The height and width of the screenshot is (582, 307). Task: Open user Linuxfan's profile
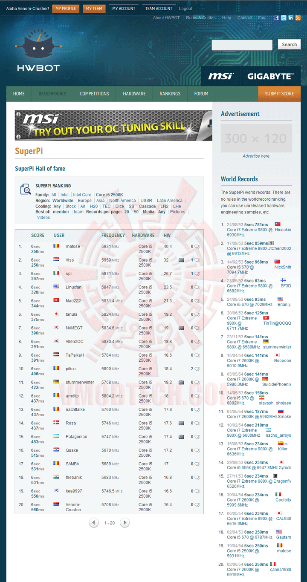(x=74, y=287)
